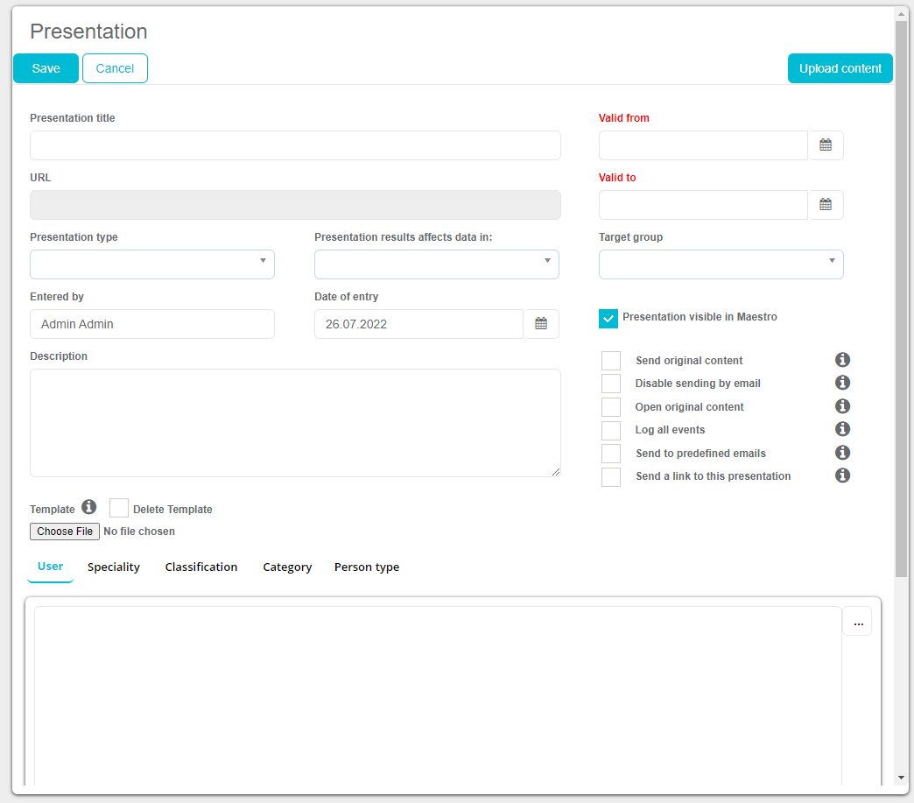Expand Presentation results affects data in dropdown
Viewport: 914px width, 803px height.
[436, 264]
